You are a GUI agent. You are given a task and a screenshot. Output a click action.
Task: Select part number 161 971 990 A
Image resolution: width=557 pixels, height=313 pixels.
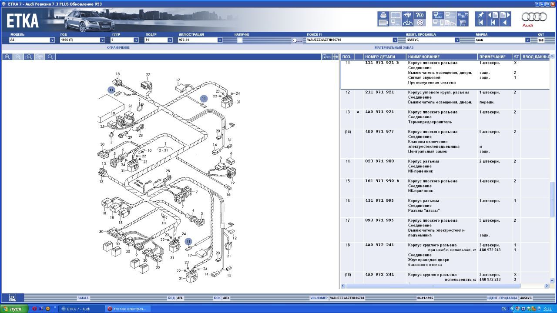click(x=382, y=181)
